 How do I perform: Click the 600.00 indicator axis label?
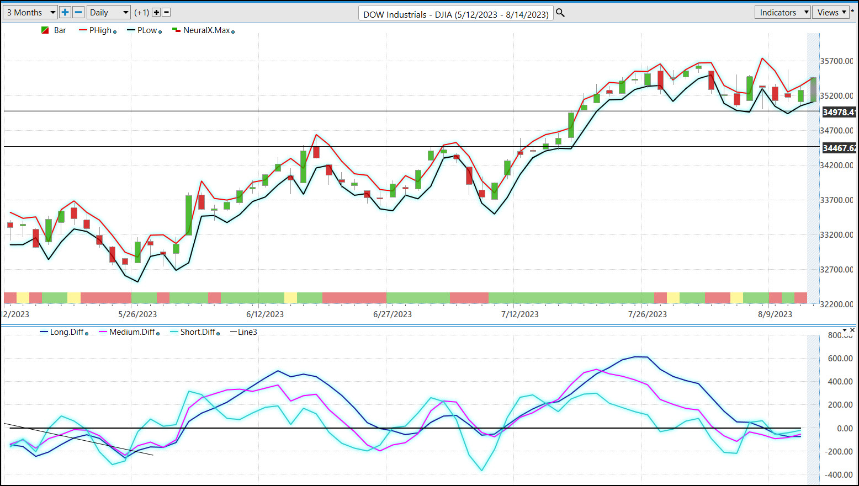(840, 359)
